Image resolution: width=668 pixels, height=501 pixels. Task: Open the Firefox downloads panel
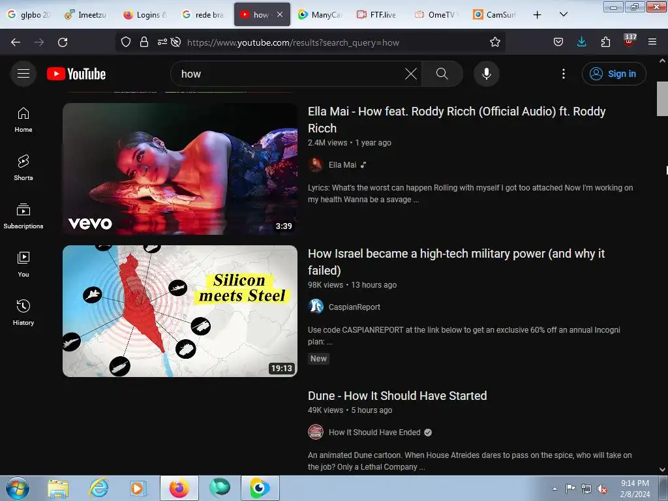click(581, 42)
